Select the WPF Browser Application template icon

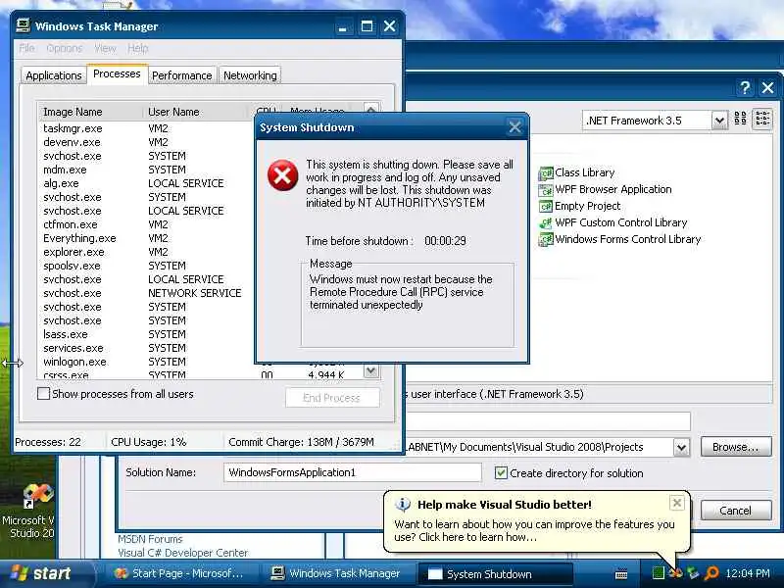pos(546,190)
